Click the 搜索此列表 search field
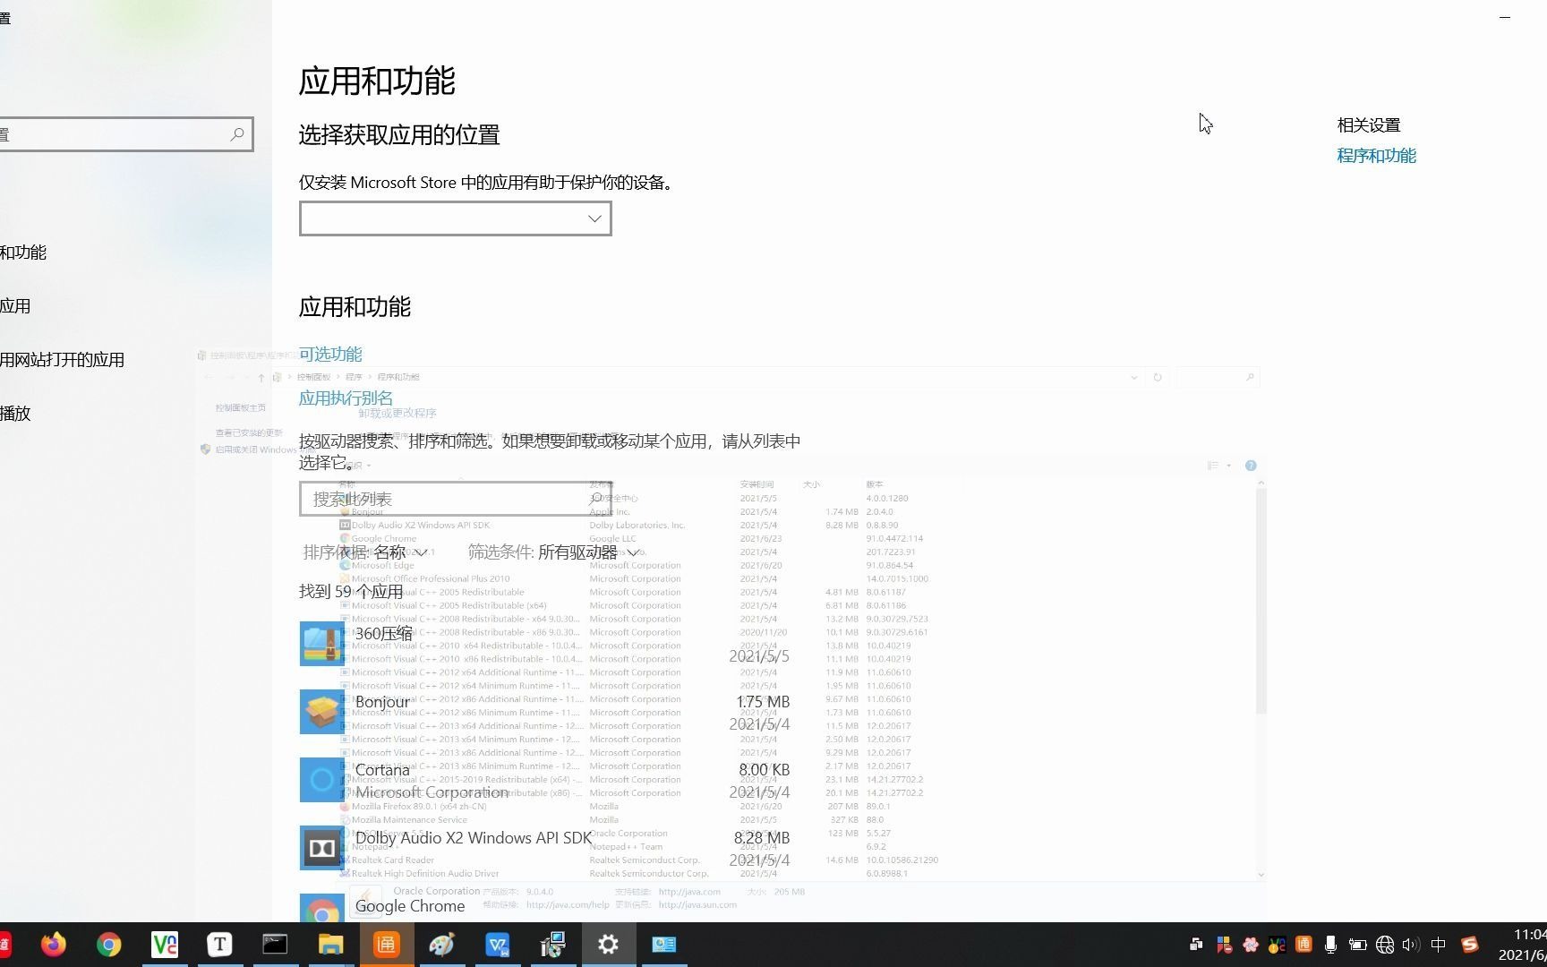 455,499
